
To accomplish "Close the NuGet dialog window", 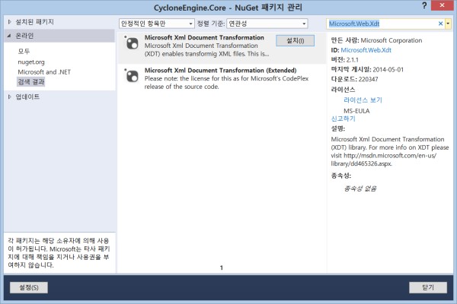I will [x=442, y=5].
